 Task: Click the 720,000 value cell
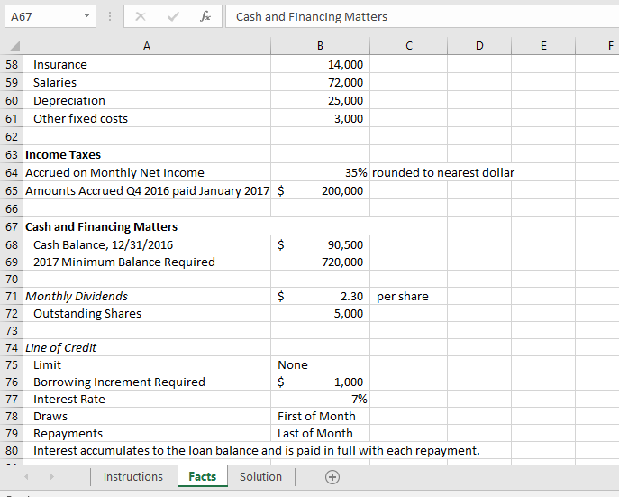click(320, 262)
